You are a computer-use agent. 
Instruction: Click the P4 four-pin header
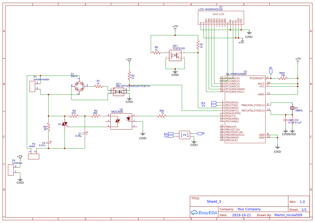pos(184,135)
